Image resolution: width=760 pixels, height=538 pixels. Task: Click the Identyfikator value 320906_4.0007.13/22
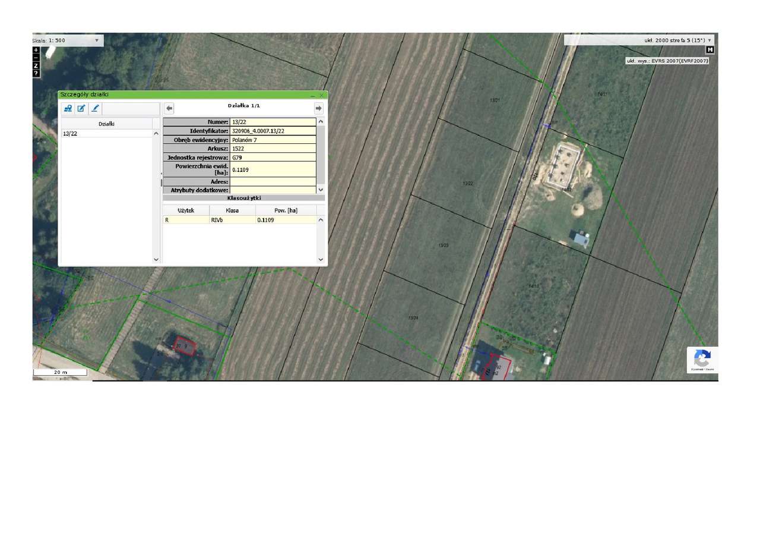click(x=273, y=131)
